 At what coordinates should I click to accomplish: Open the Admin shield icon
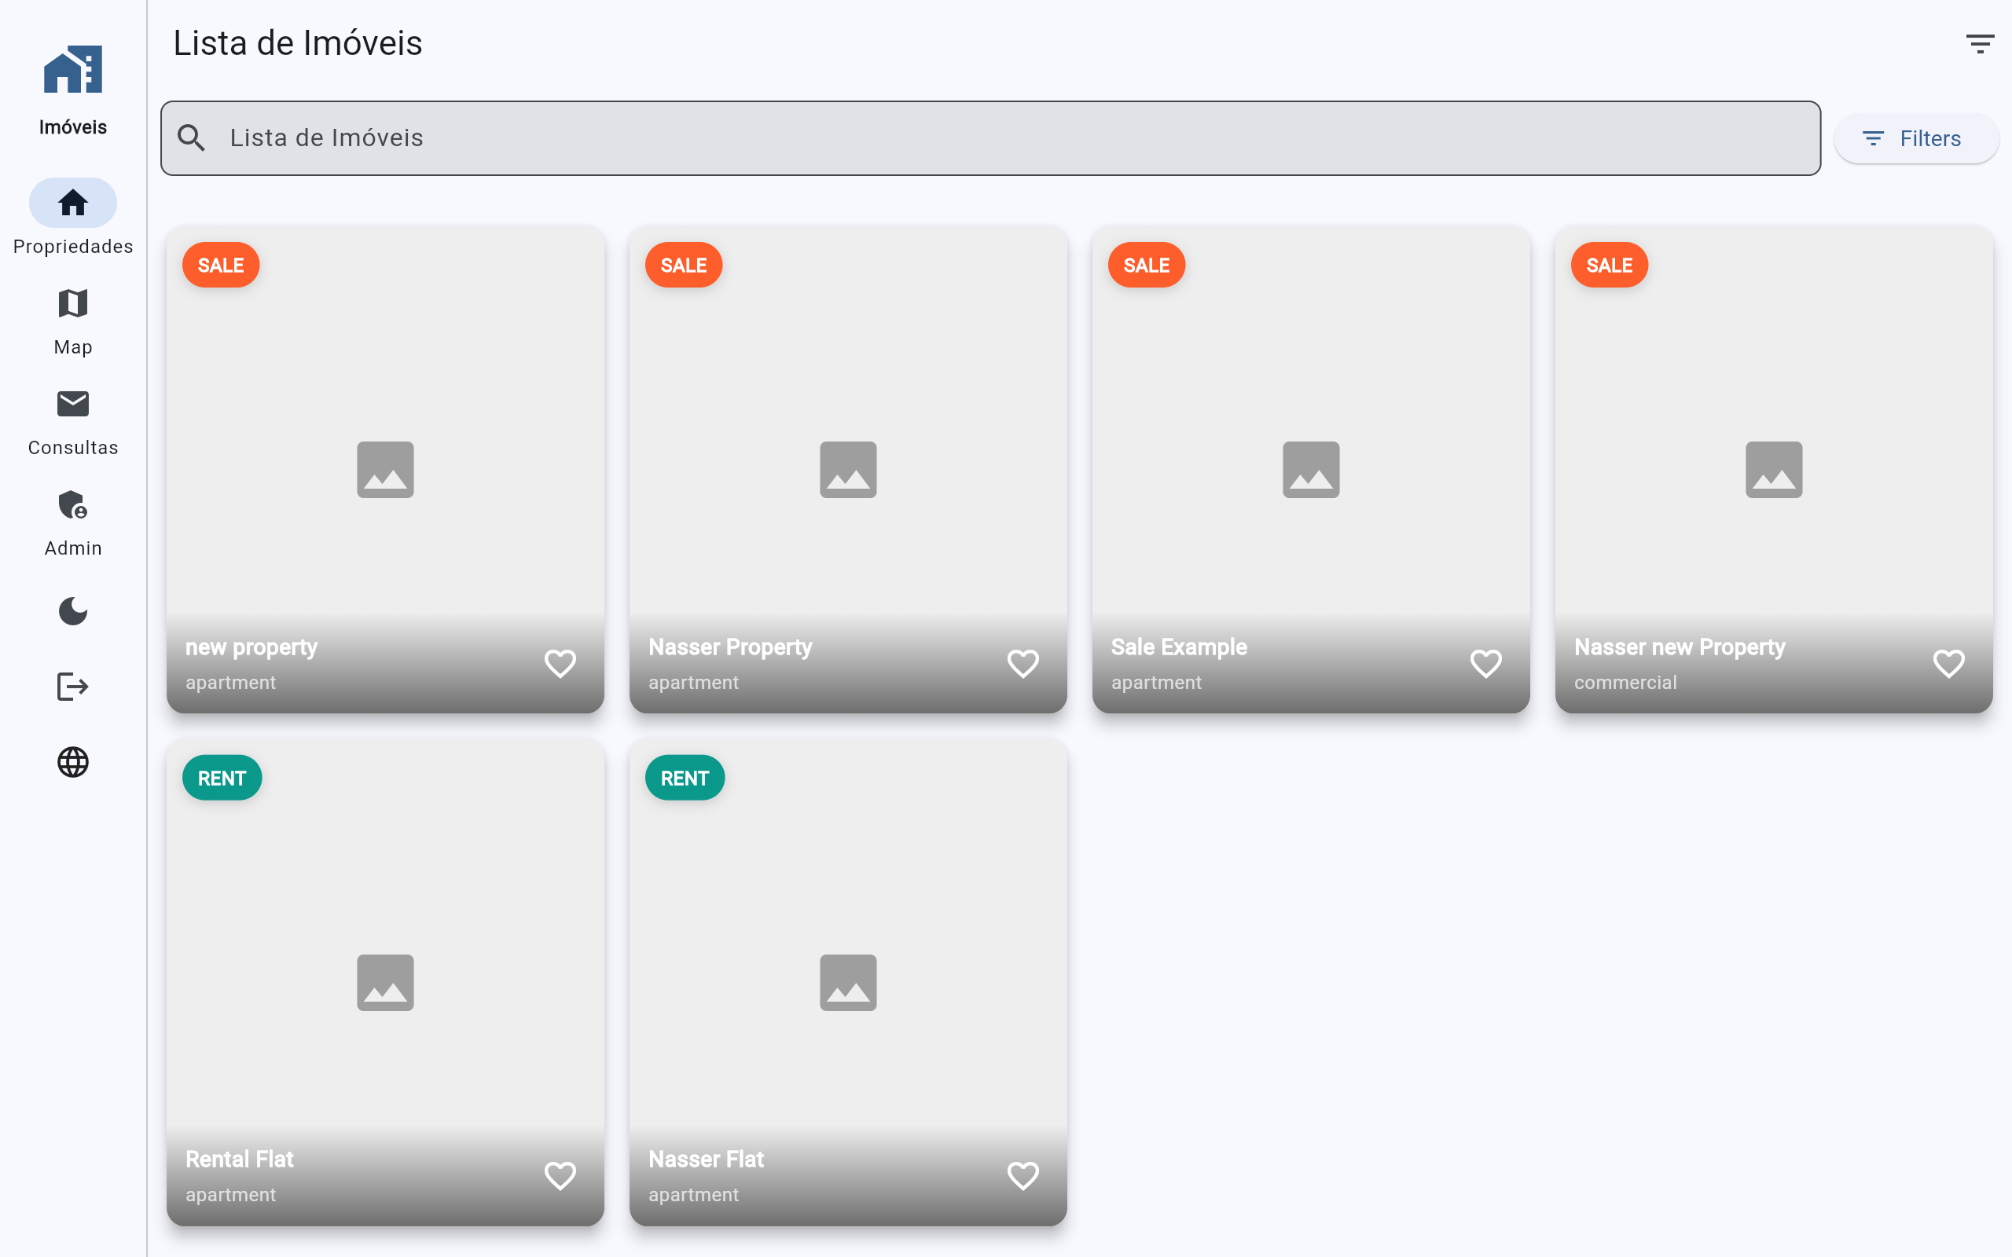tap(72, 504)
